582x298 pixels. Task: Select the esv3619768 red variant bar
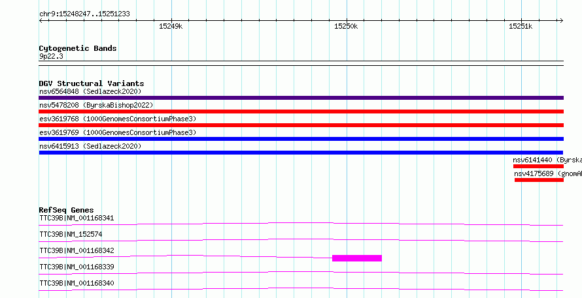tap(301, 125)
